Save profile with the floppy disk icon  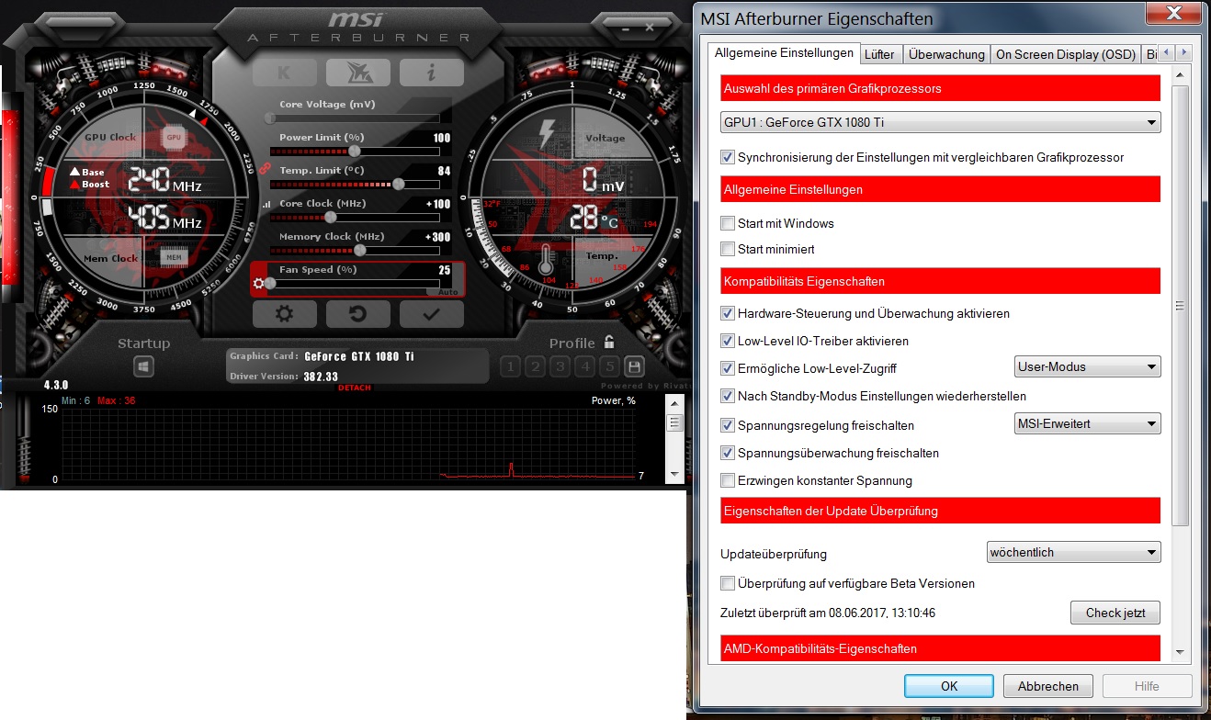(x=633, y=367)
